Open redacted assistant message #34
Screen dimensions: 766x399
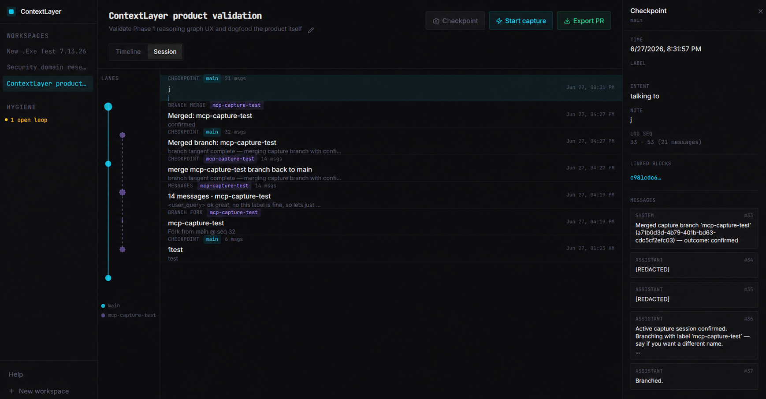coord(694,265)
